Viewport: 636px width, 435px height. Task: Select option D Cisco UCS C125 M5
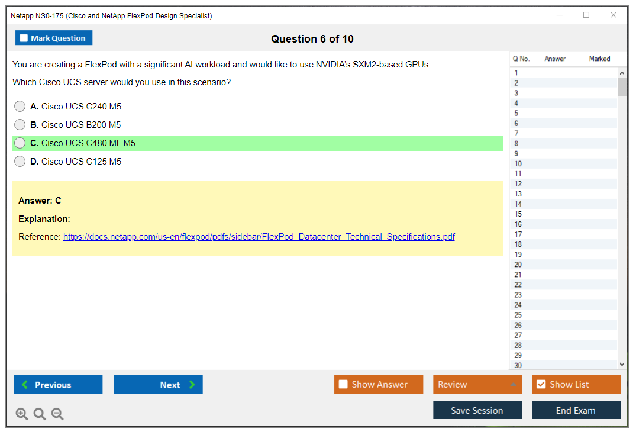click(20, 162)
